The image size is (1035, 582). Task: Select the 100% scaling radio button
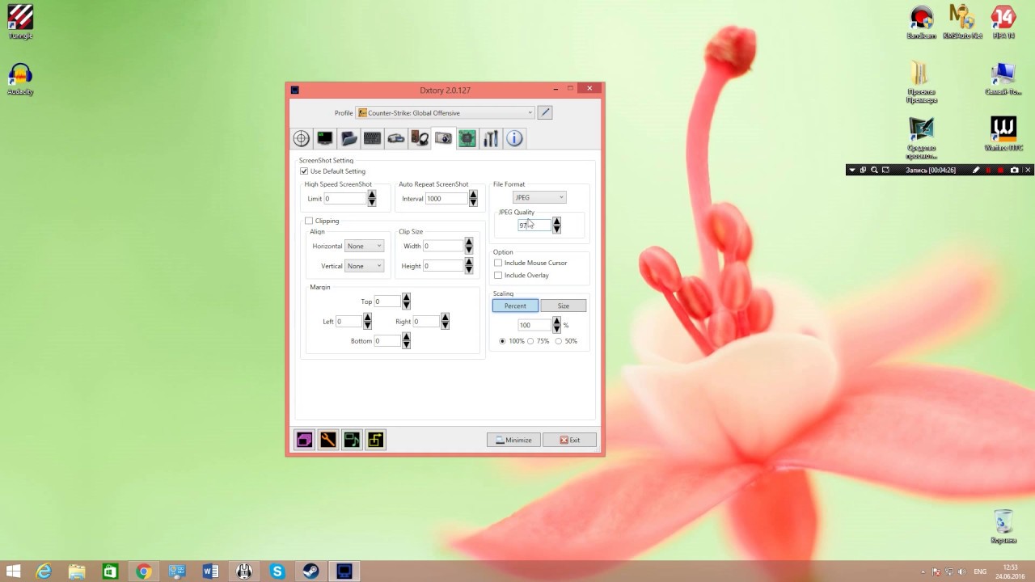(502, 341)
